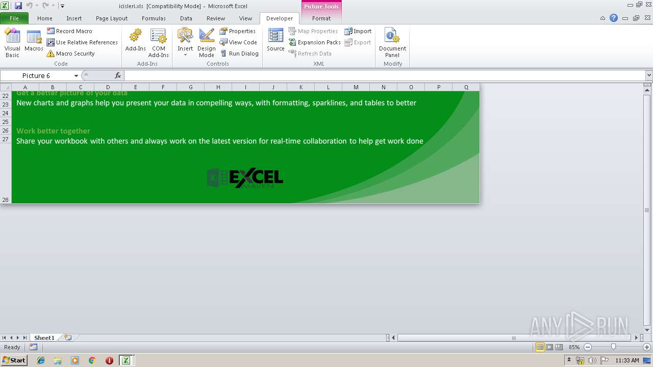
Task: Open control Properties
Action: [238, 31]
